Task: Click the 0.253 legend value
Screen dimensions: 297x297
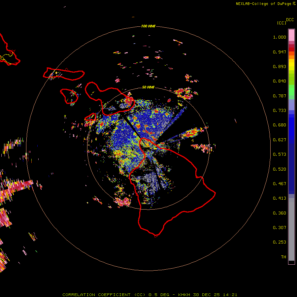Action: pos(280,242)
